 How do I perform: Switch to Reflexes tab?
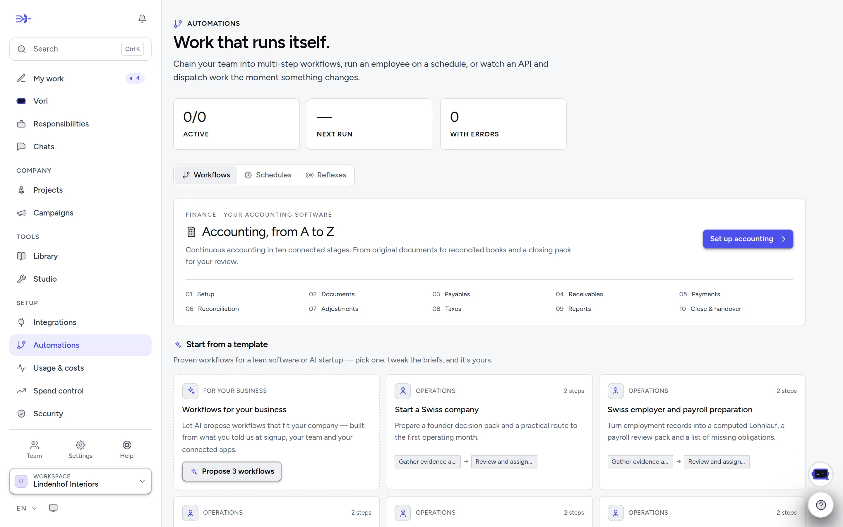(326, 175)
